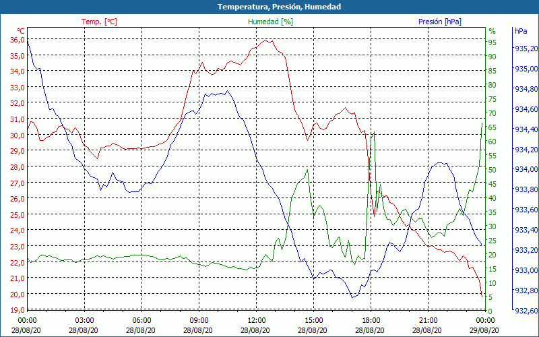Click temperature axis value '35,0'
The image size is (539, 337).
(18, 56)
